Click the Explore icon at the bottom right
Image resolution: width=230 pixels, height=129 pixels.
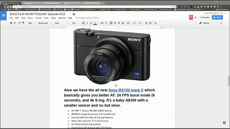click(224, 123)
